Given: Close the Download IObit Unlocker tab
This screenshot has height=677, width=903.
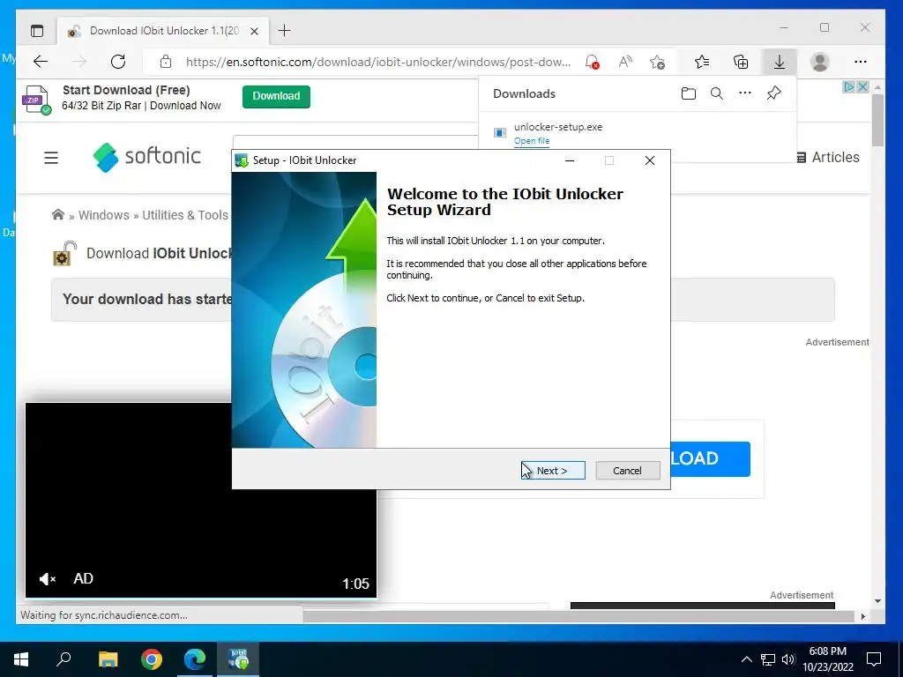Looking at the screenshot, I should [x=255, y=31].
